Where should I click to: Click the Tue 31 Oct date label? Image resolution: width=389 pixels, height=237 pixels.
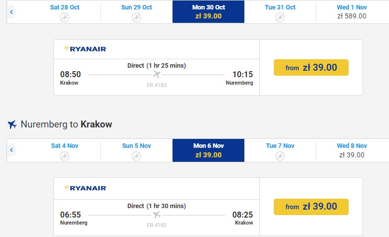pos(280,7)
